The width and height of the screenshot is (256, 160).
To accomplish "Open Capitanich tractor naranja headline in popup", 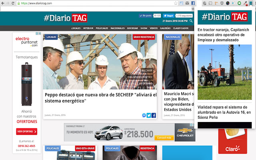I will [x=223, y=35].
